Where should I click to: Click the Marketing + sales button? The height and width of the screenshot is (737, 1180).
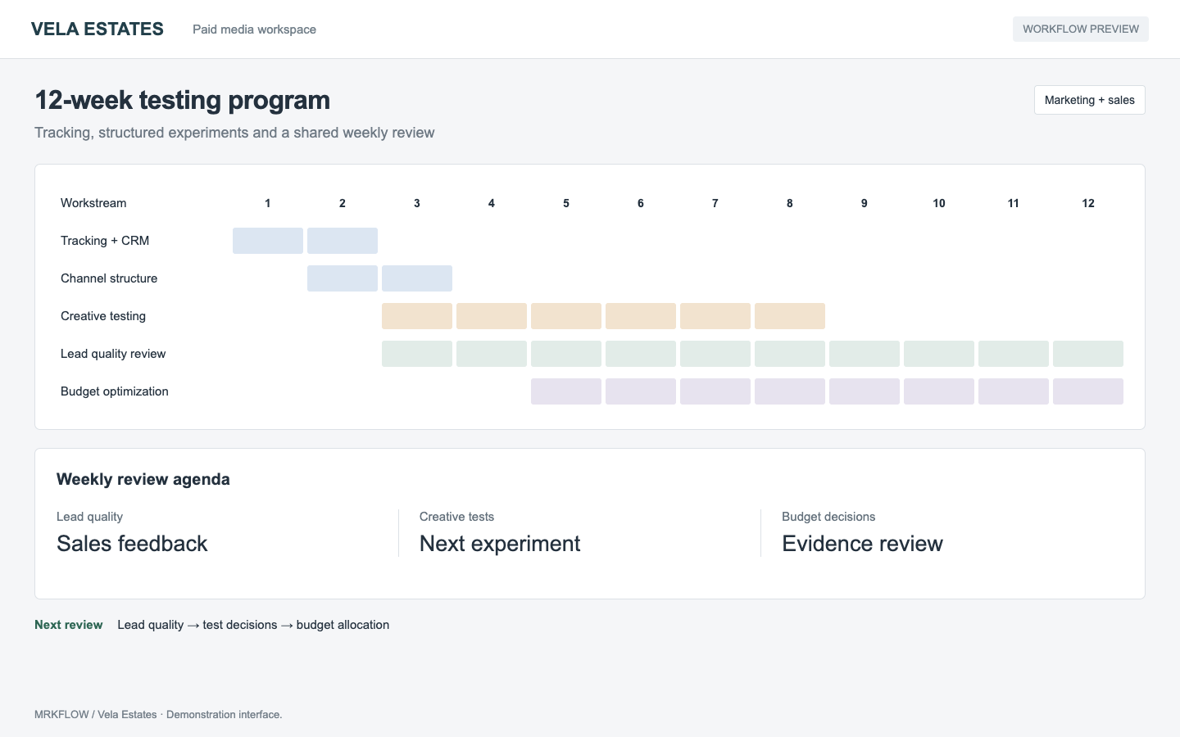(x=1089, y=100)
